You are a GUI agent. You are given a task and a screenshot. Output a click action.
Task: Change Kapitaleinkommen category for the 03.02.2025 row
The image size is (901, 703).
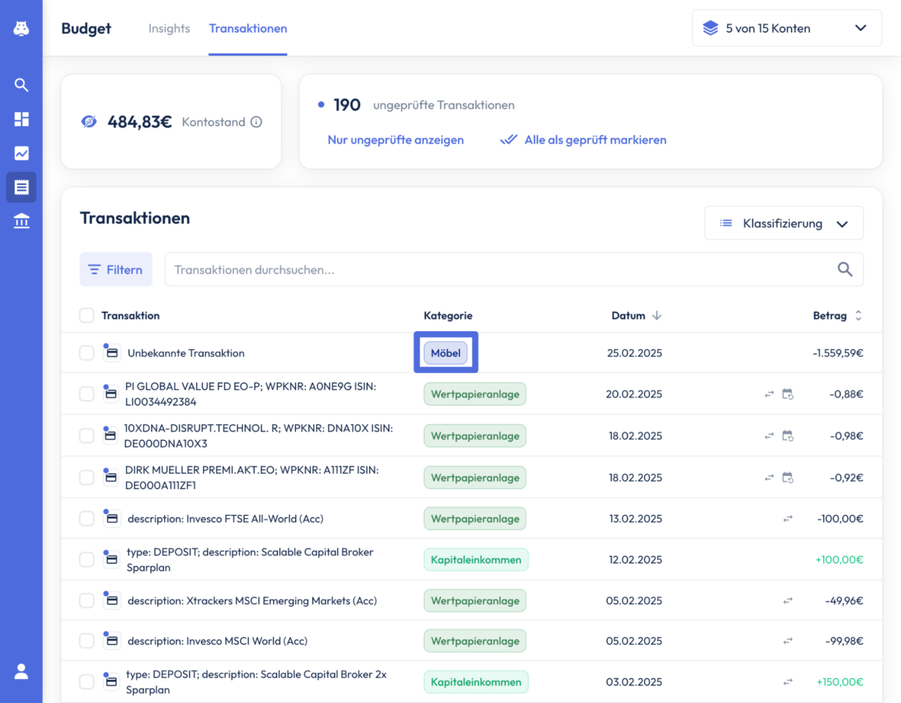pos(476,682)
